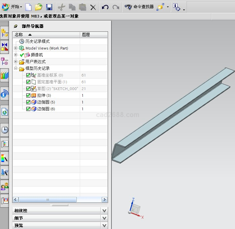Open the Reuse Library books icon
The image size is (235, 229).
[x=4, y=75]
